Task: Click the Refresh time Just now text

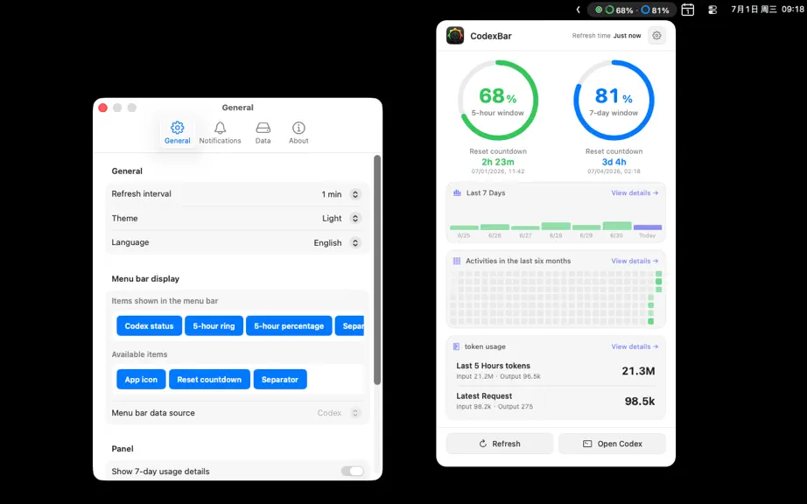Action: click(607, 36)
